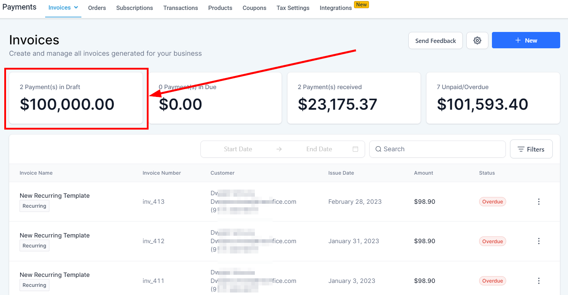Open three-dot menu for inv_413
Screen dimensions: 568x295
click(538, 202)
